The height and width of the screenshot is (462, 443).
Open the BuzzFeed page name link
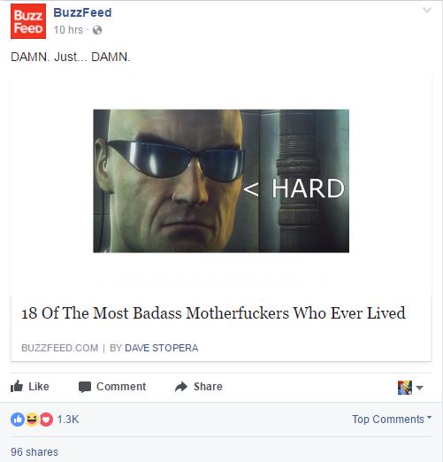click(x=82, y=12)
